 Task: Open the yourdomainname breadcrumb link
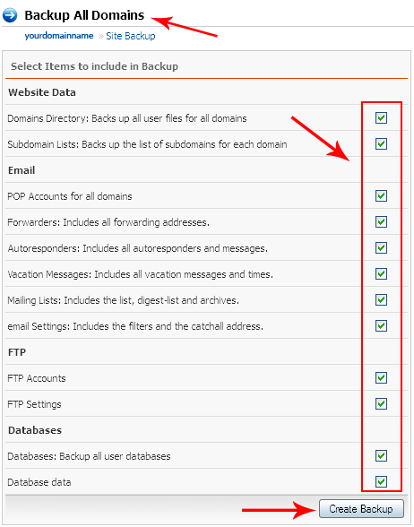tap(59, 36)
